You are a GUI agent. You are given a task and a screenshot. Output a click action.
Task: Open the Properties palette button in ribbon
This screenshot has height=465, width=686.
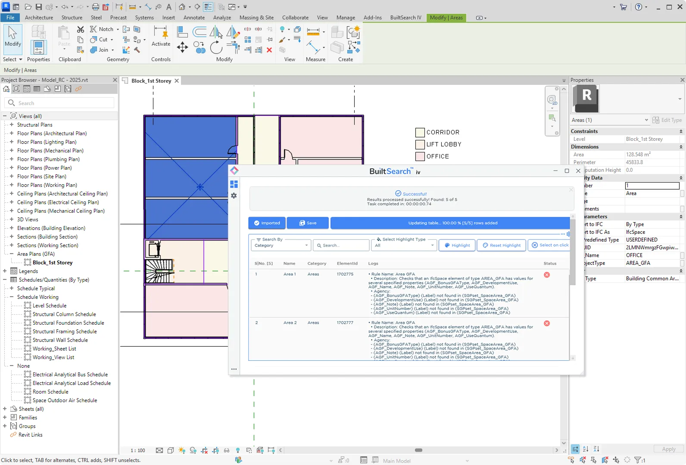click(x=38, y=47)
